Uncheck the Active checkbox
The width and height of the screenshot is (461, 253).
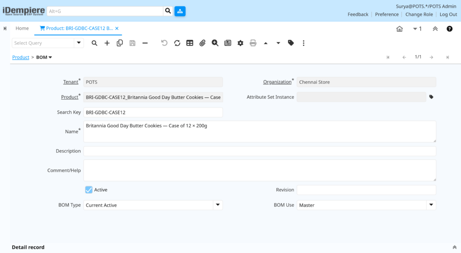tap(89, 190)
